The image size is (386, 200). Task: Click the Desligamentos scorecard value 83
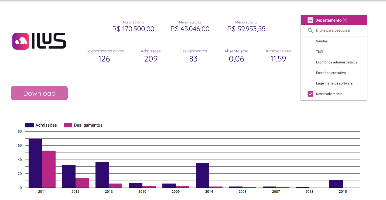click(x=193, y=59)
